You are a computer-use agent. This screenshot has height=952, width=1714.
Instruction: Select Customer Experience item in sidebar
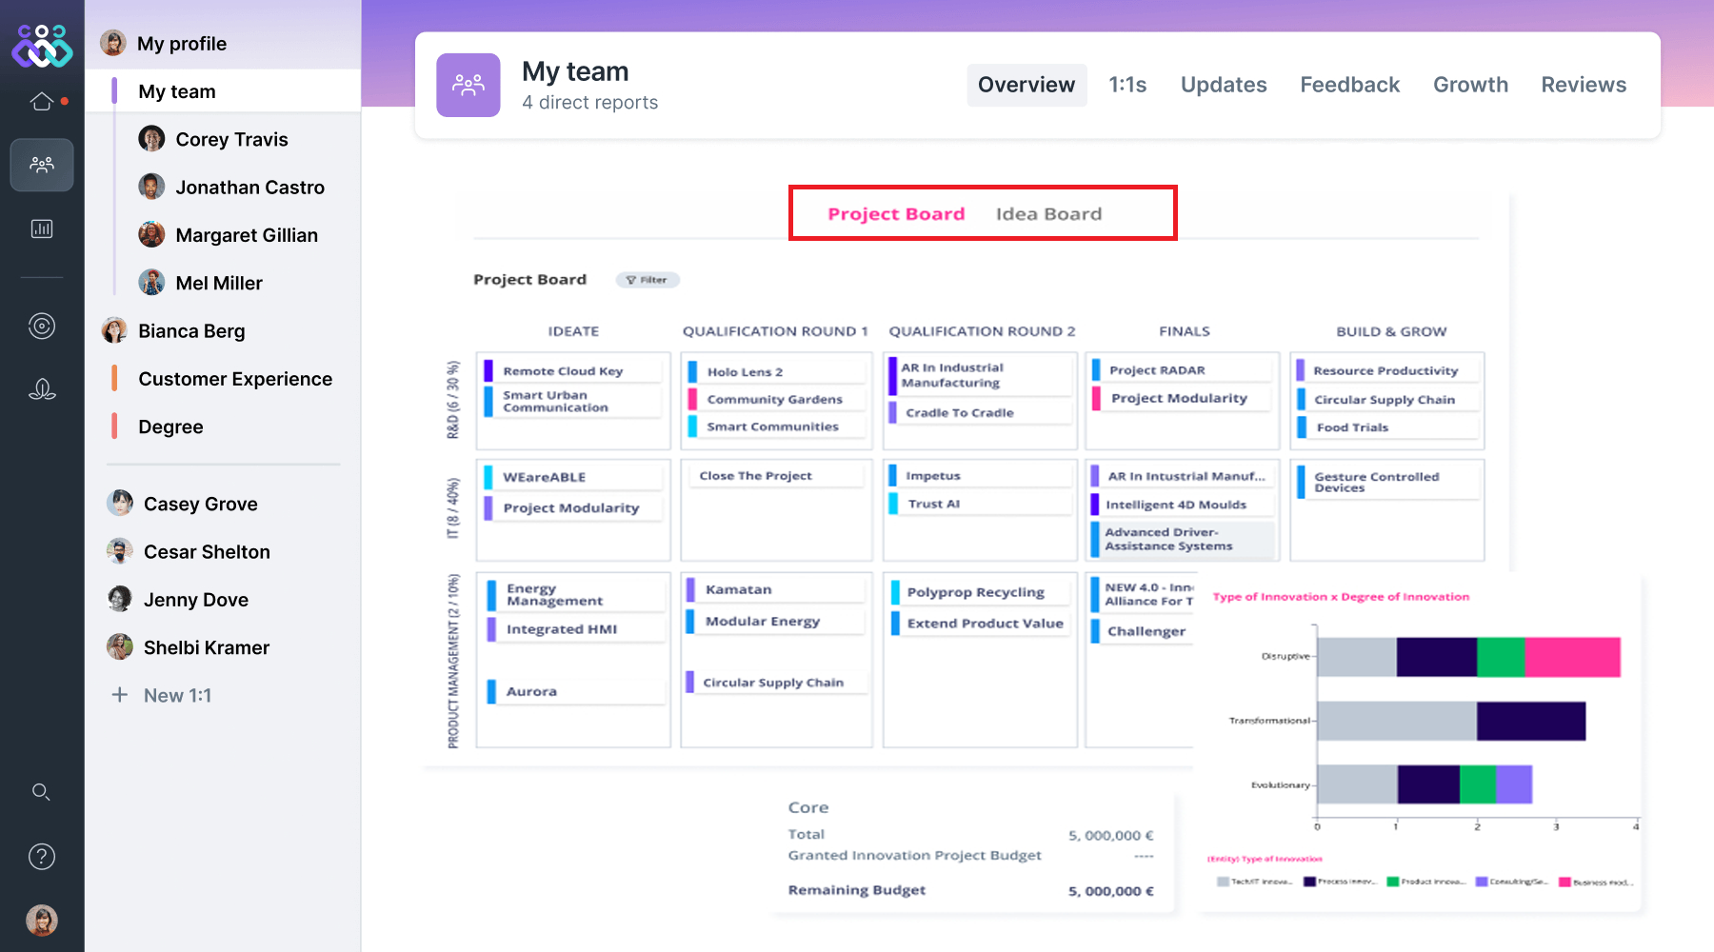tap(235, 379)
